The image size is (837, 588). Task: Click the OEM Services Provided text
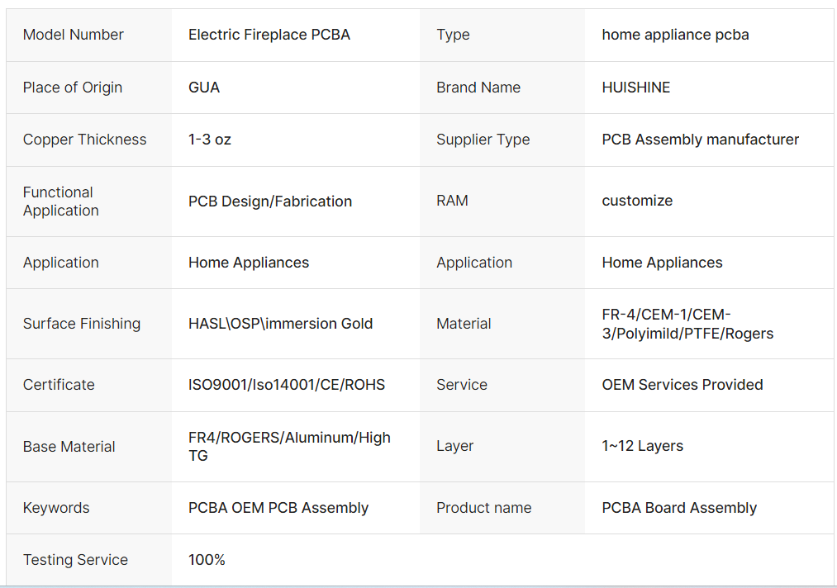coord(682,385)
